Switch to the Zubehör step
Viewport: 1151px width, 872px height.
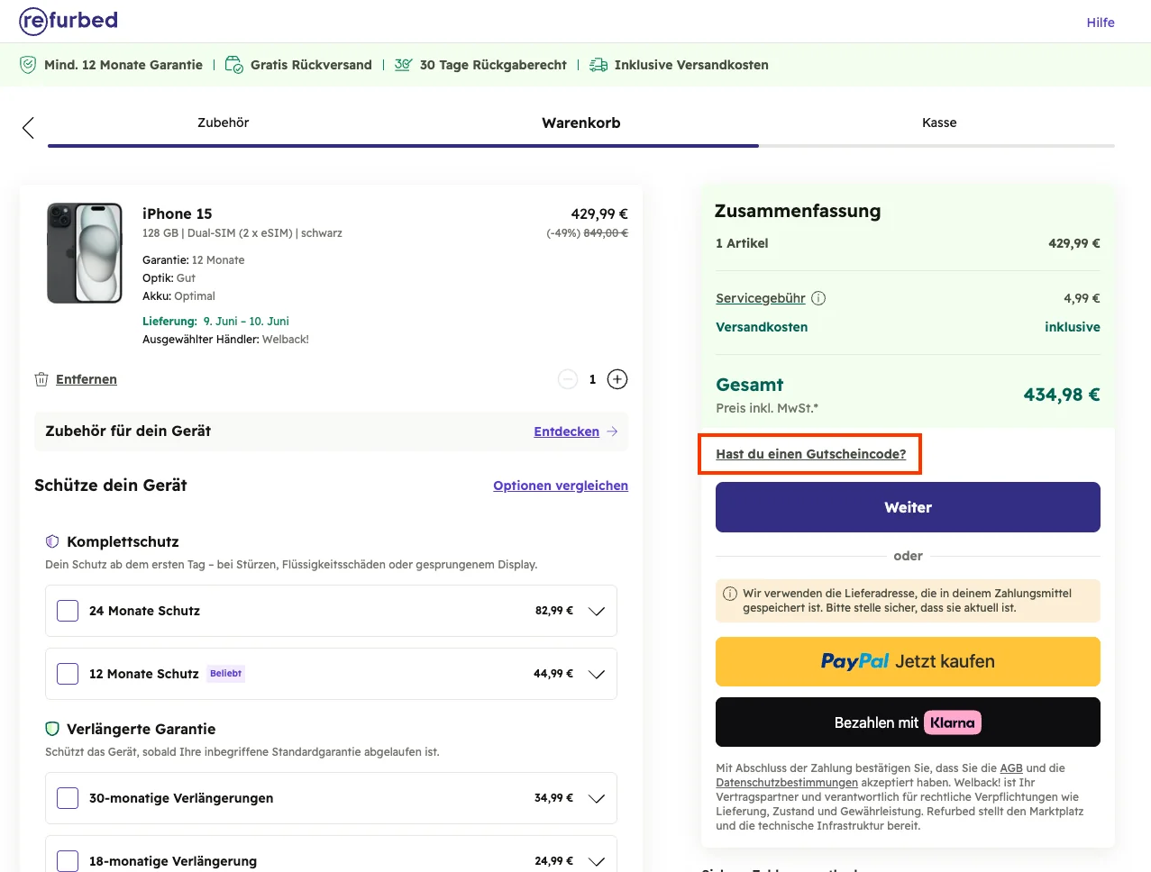click(224, 123)
